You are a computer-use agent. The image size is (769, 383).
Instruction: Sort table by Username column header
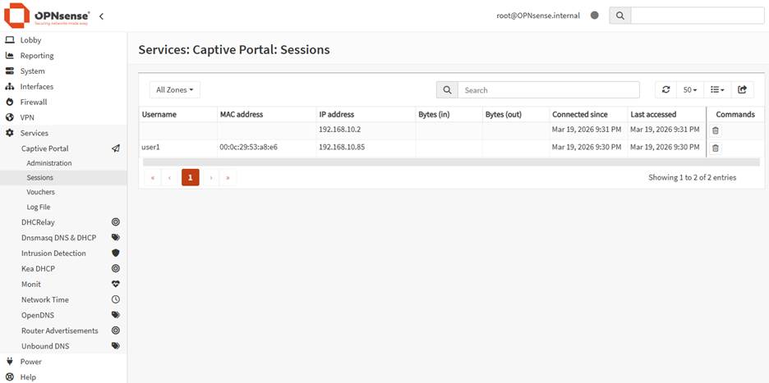[159, 115]
